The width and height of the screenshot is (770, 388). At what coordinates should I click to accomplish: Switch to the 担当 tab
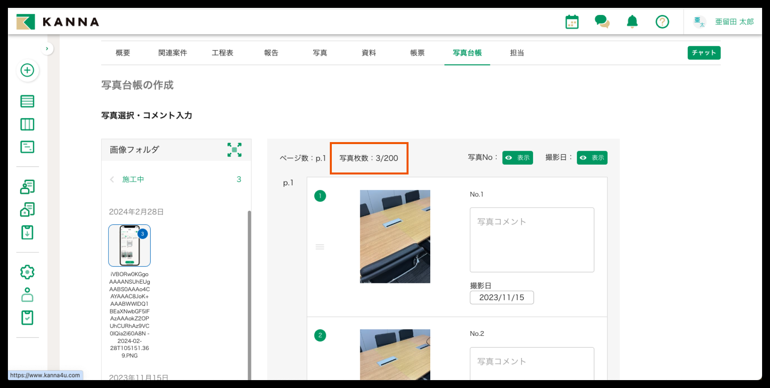[x=517, y=53]
